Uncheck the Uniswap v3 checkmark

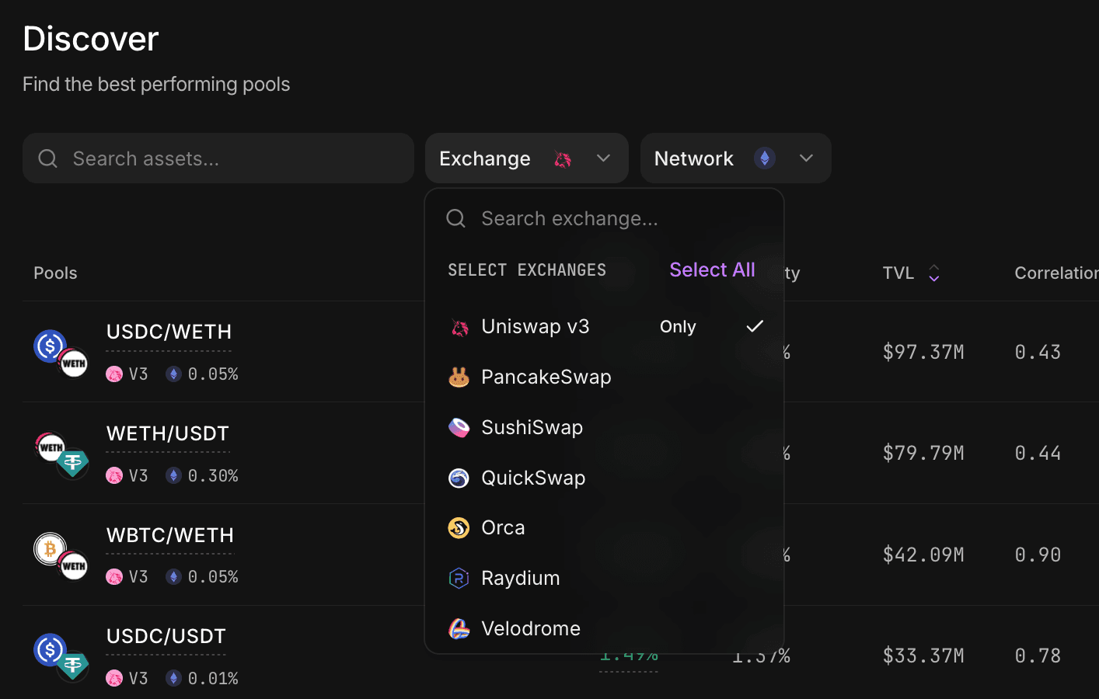(755, 327)
